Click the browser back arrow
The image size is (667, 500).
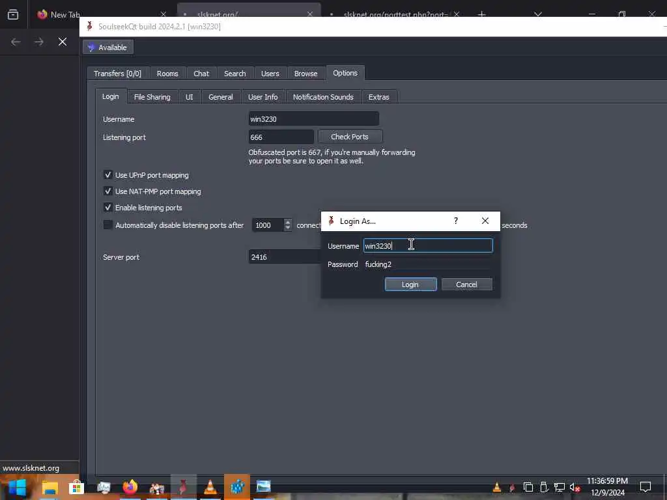(x=16, y=42)
